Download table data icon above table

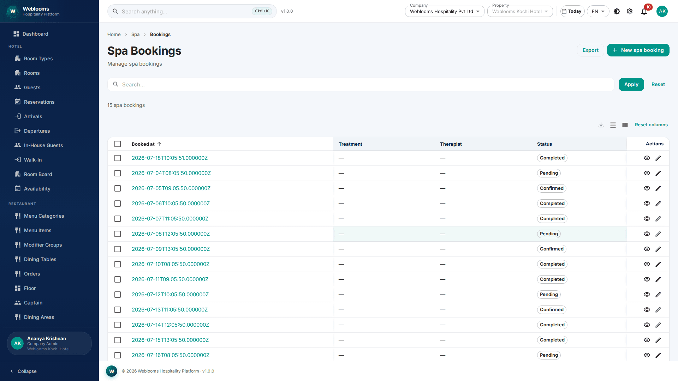601,125
